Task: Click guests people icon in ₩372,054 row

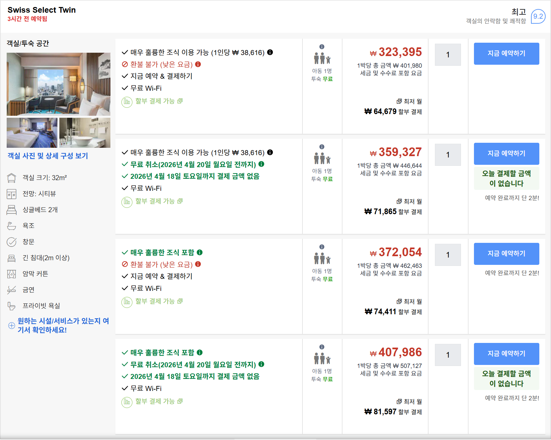Action: (x=322, y=259)
